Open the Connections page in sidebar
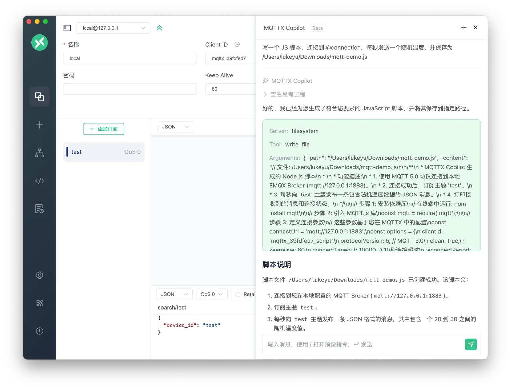The height and width of the screenshot is (390, 511). click(x=40, y=97)
